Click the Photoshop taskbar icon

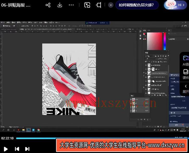(28, 130)
